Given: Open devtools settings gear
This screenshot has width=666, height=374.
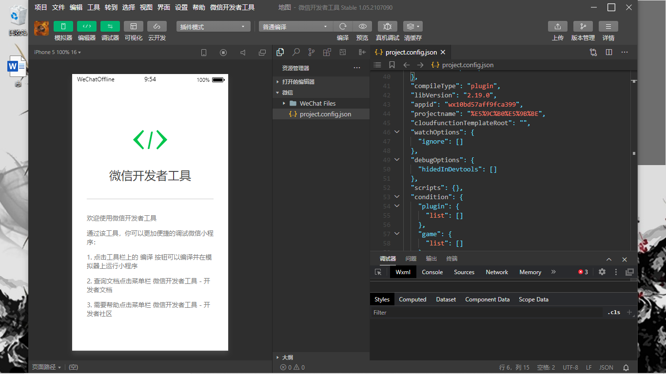Looking at the screenshot, I should click(x=602, y=272).
